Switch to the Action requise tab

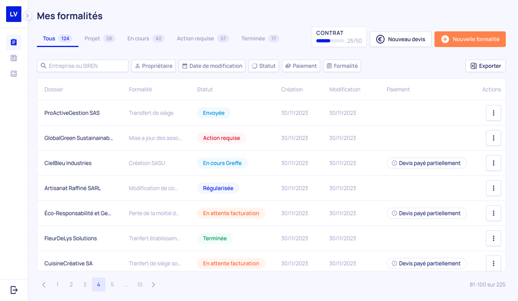202,39
